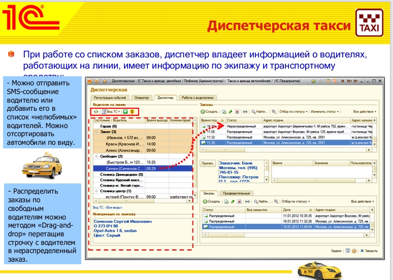Click the green pencil edit icon in upper Заказы toolbar
Viewport: 393px width, 280px height.
[231, 111]
